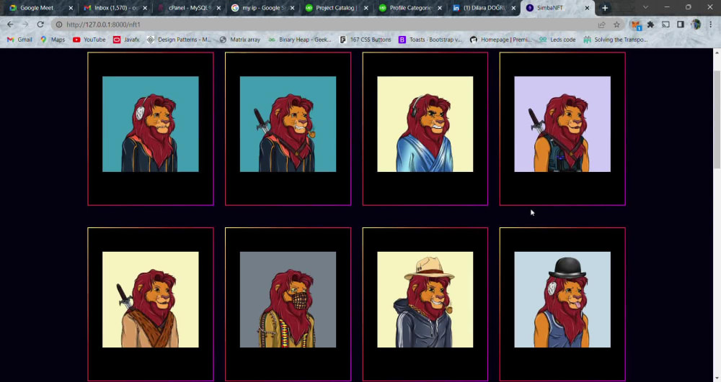Open the Maps bookmark
Image resolution: width=721 pixels, height=382 pixels.
(x=53, y=40)
